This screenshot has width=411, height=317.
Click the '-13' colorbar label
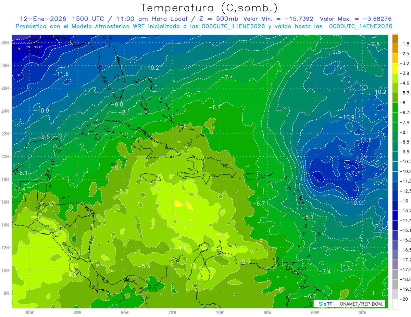coord(404,201)
